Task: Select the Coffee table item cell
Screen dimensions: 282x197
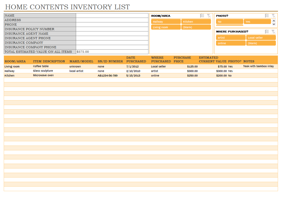Action: pyautogui.click(x=50, y=66)
